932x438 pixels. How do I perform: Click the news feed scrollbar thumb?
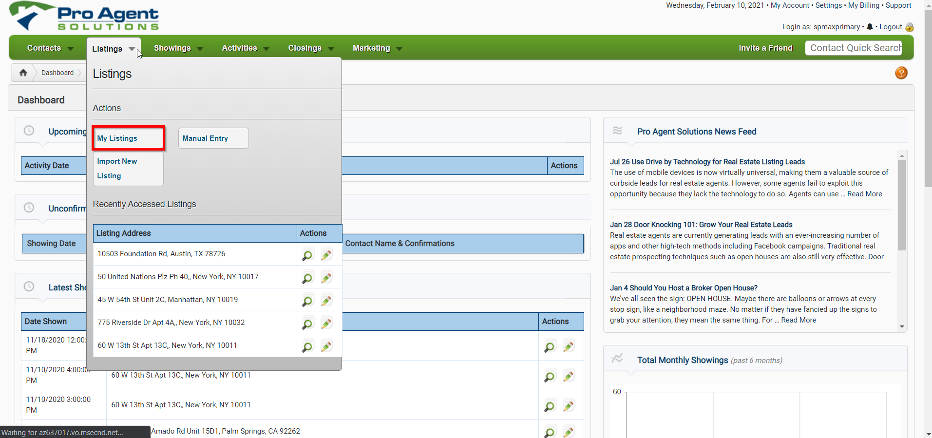pyautogui.click(x=902, y=205)
